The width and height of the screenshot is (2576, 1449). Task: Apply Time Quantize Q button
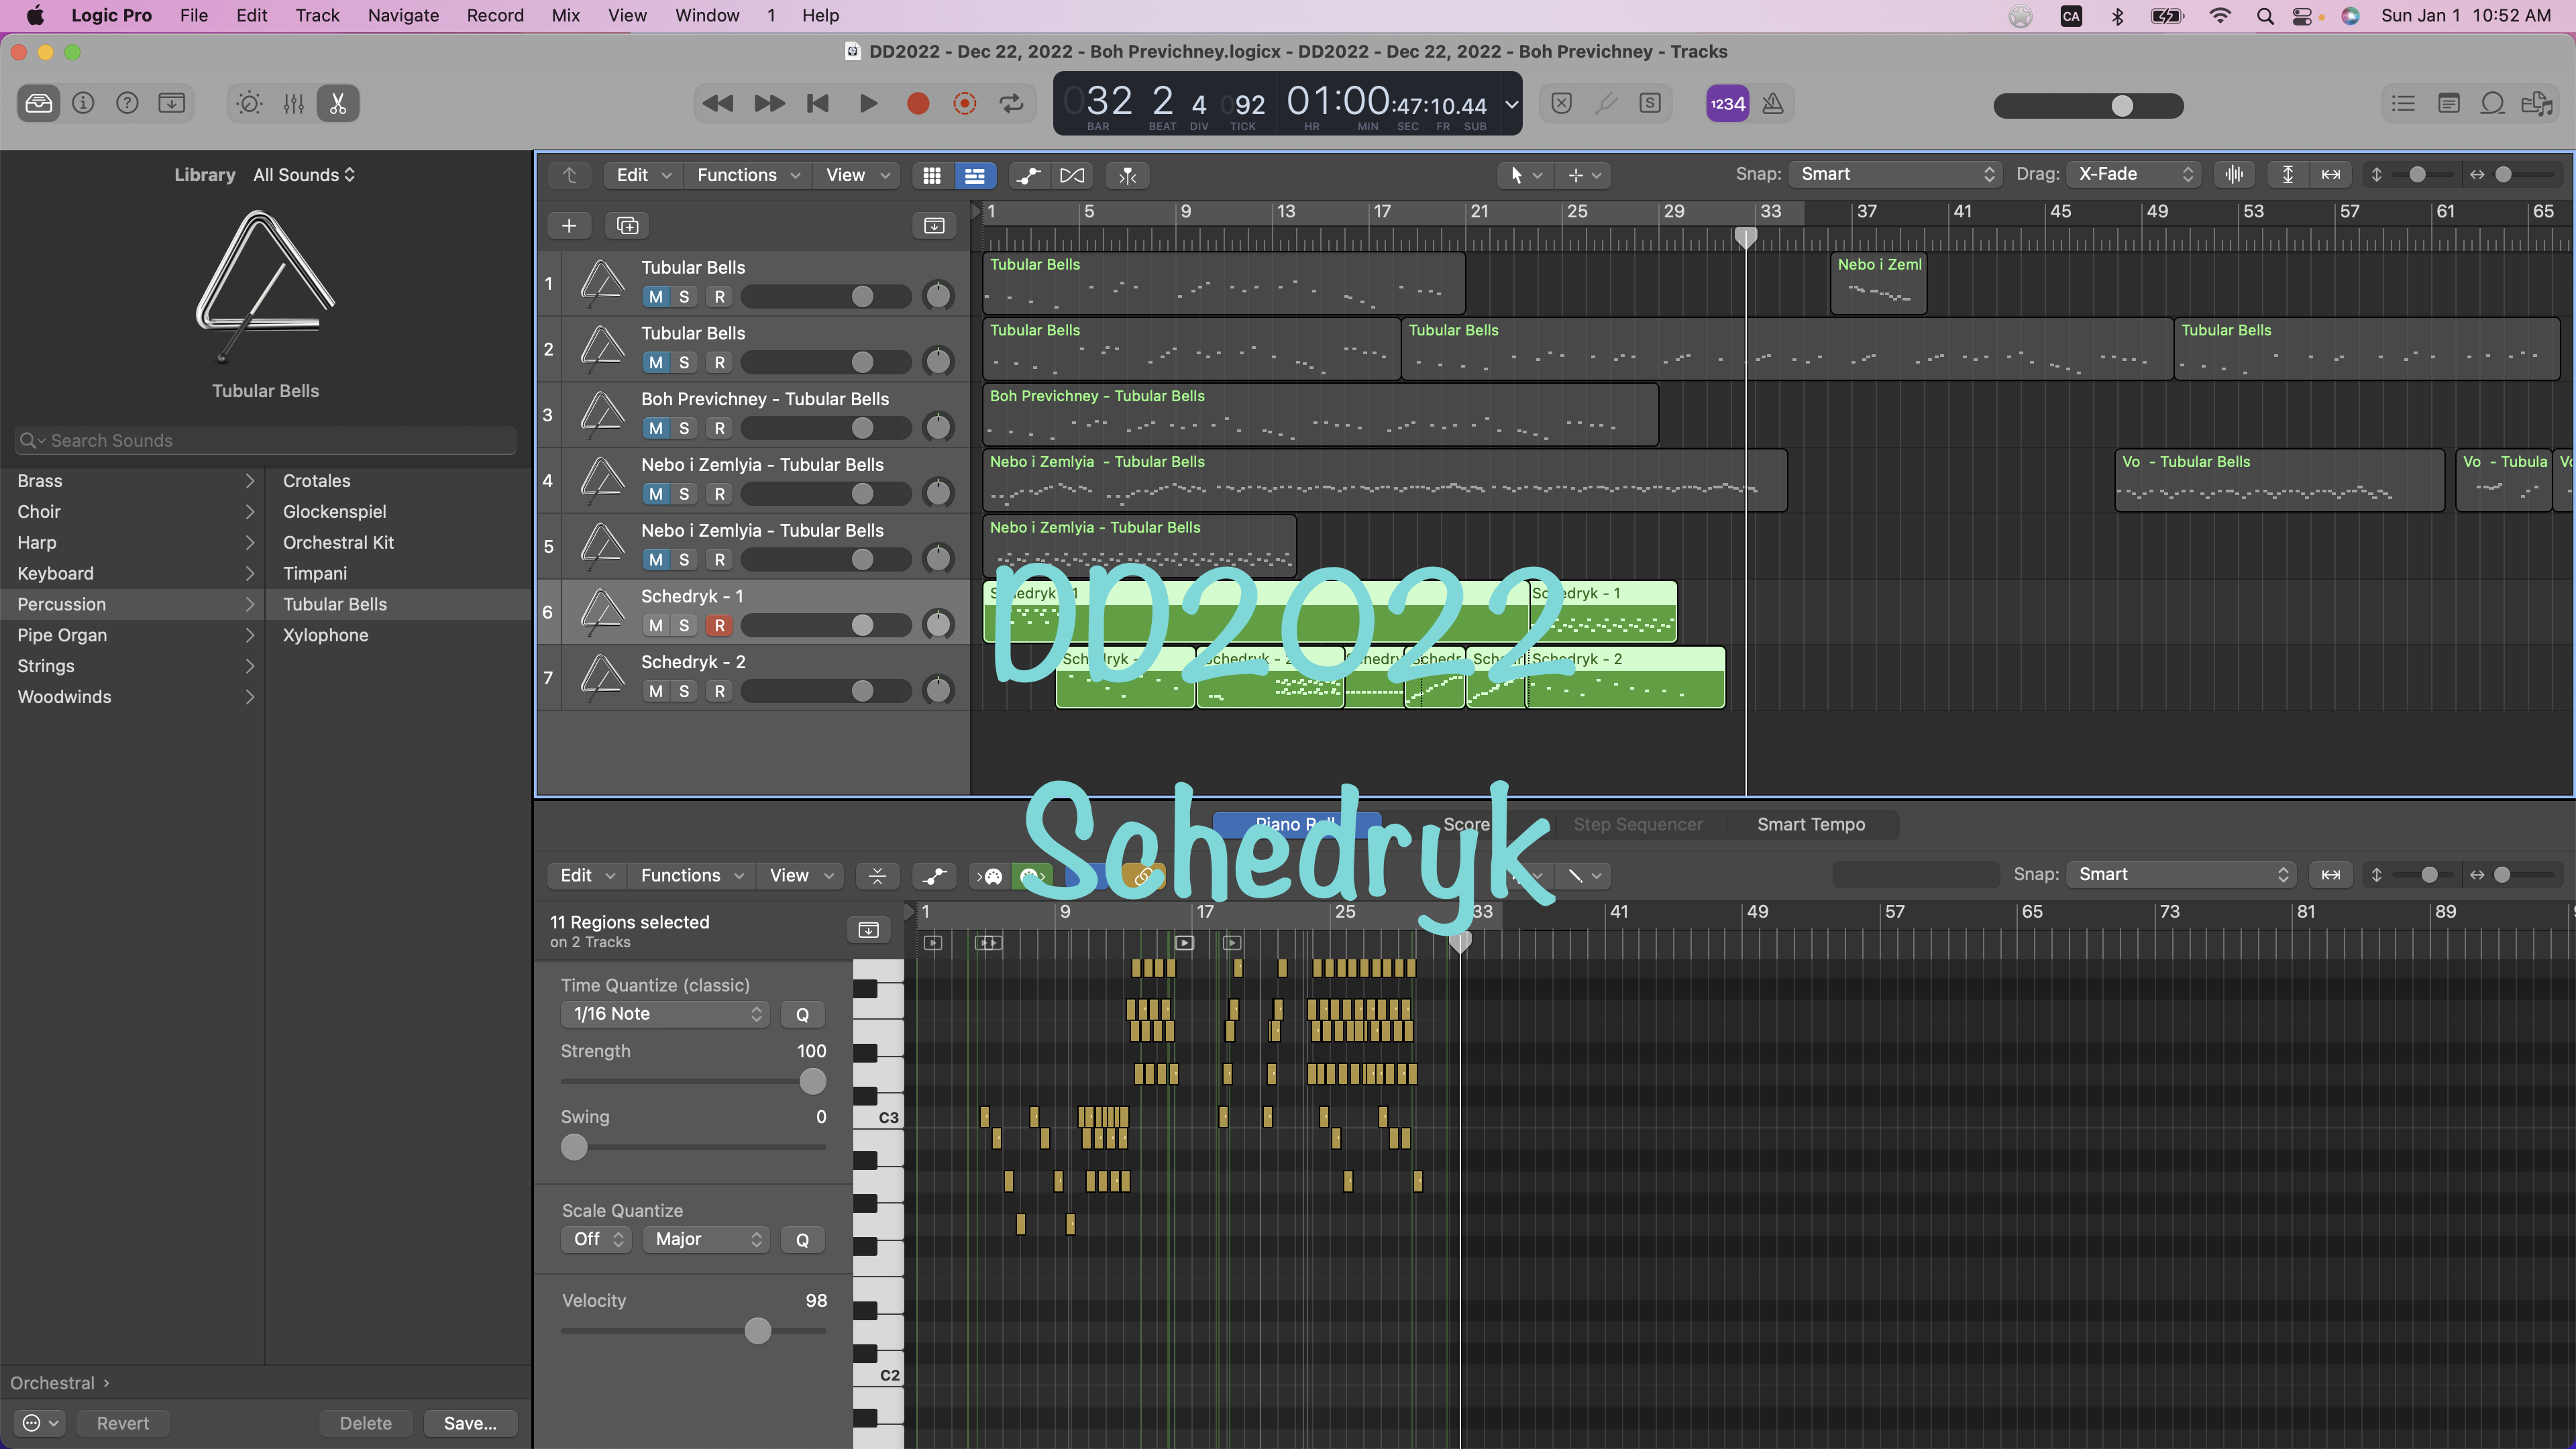pos(802,1014)
